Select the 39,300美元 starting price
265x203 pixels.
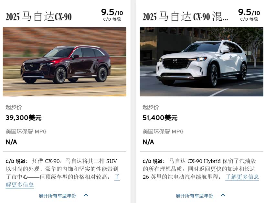pyautogui.click(x=24, y=118)
